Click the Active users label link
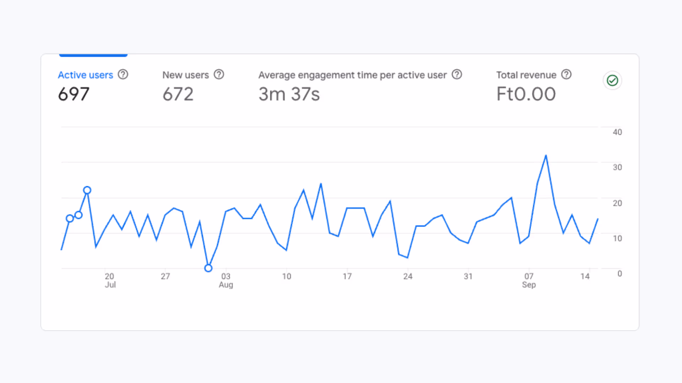Image resolution: width=682 pixels, height=383 pixels. (x=85, y=75)
